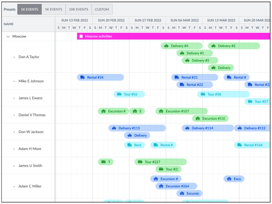Viewport: 272px width, 204px height.
Task: Click the bus icon on Tour #227
Action: (140, 162)
